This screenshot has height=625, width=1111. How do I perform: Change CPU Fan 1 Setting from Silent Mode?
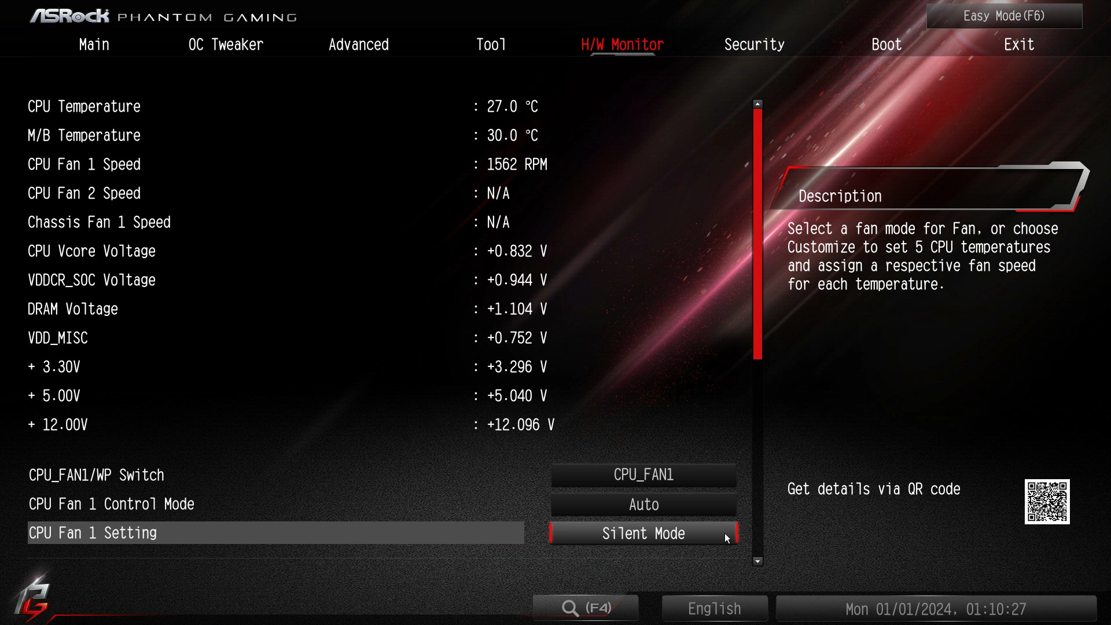[x=643, y=532]
